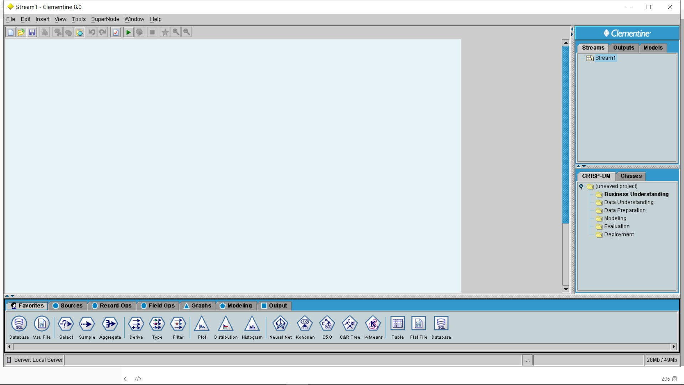Viewport: 684px width, 385px height.
Task: Select the Data Preparation folder
Action: tap(625, 210)
